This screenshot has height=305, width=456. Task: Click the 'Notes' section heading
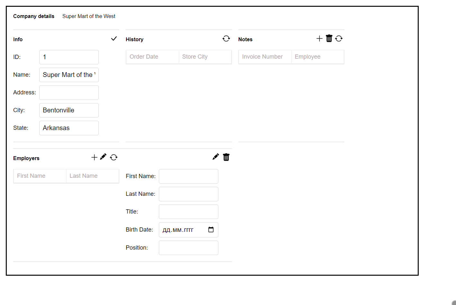245,39
